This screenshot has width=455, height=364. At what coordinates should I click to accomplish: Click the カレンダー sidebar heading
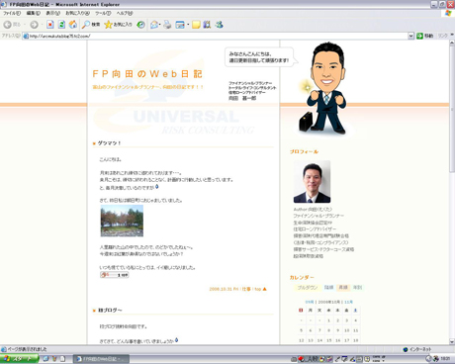(x=302, y=278)
